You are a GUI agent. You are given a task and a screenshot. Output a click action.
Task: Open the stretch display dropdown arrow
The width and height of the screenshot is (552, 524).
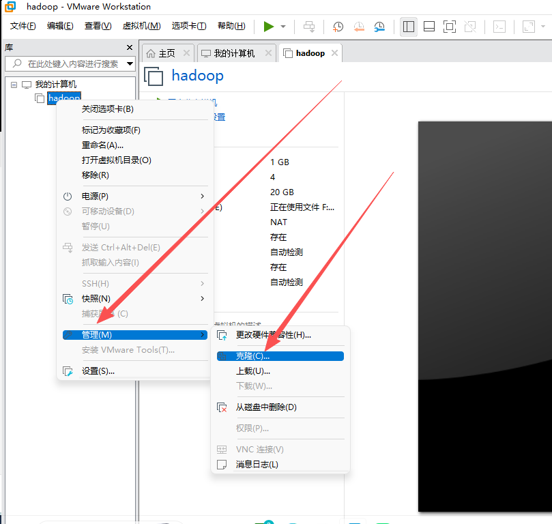543,27
